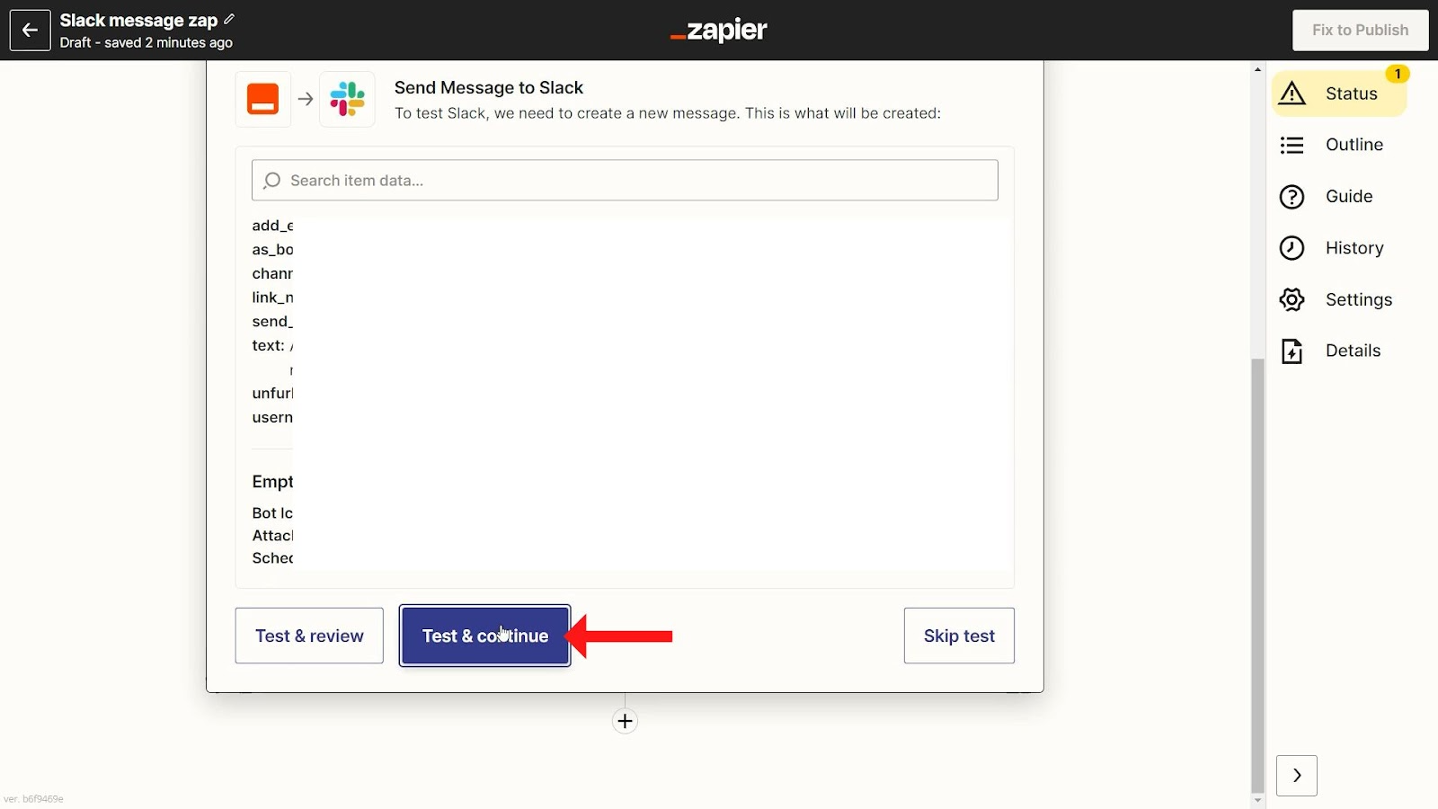
Task: Focus the Search item data field
Action: [625, 180]
